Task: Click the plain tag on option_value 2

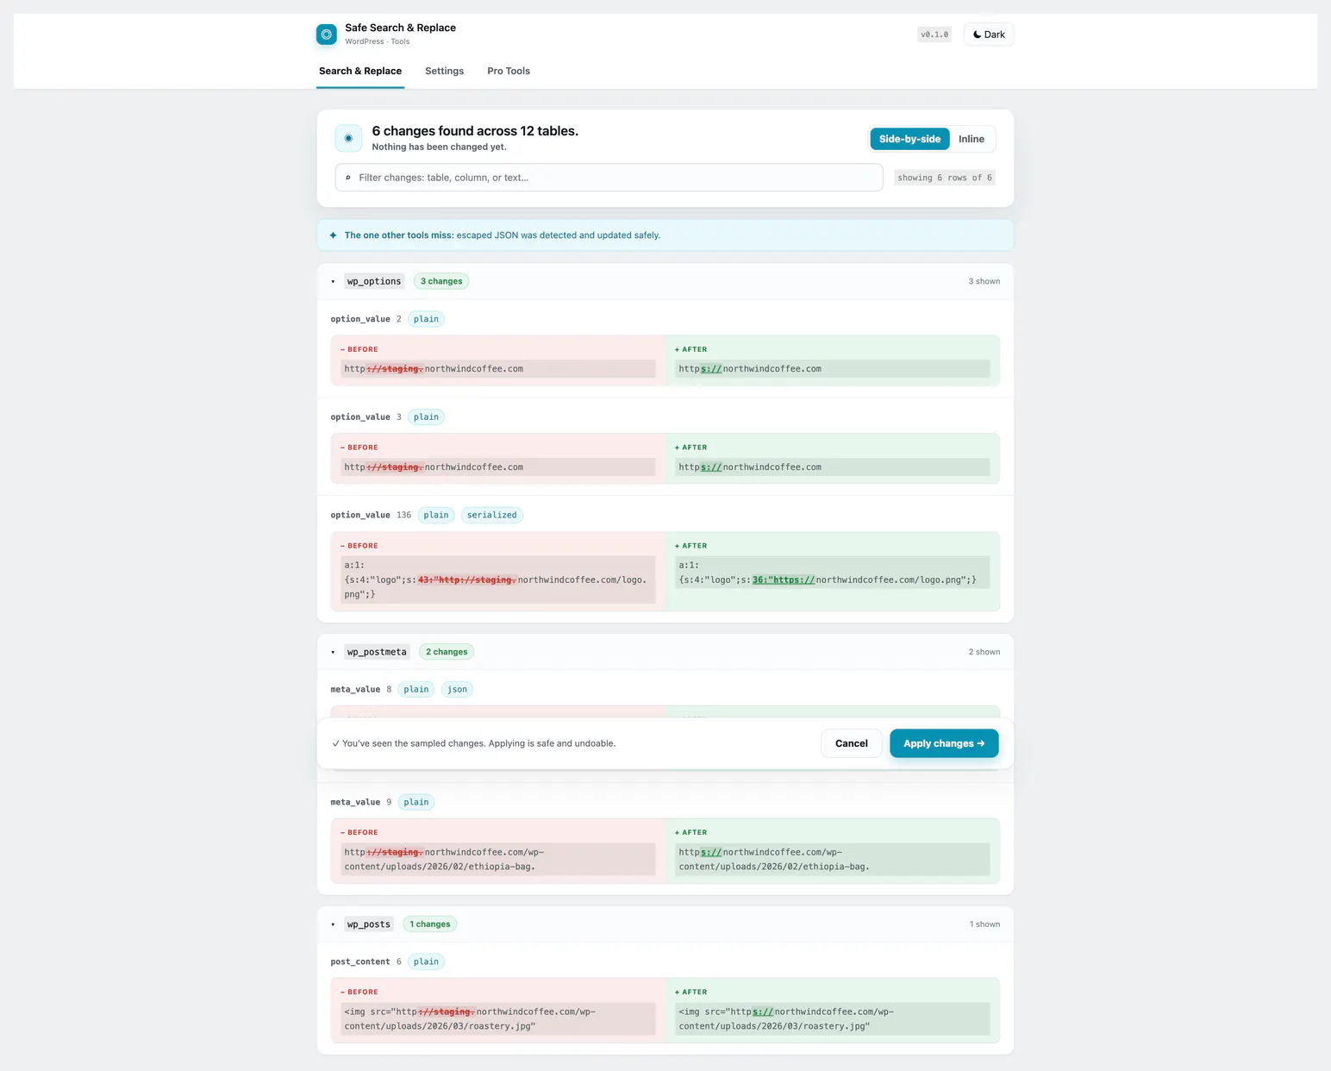Action: pyautogui.click(x=426, y=319)
